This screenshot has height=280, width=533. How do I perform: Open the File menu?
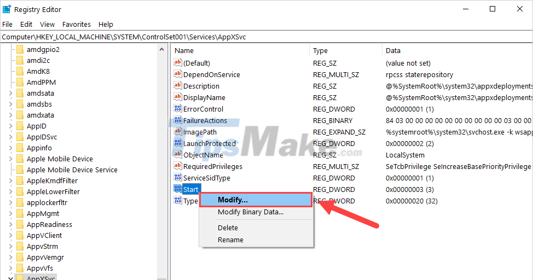(7, 24)
